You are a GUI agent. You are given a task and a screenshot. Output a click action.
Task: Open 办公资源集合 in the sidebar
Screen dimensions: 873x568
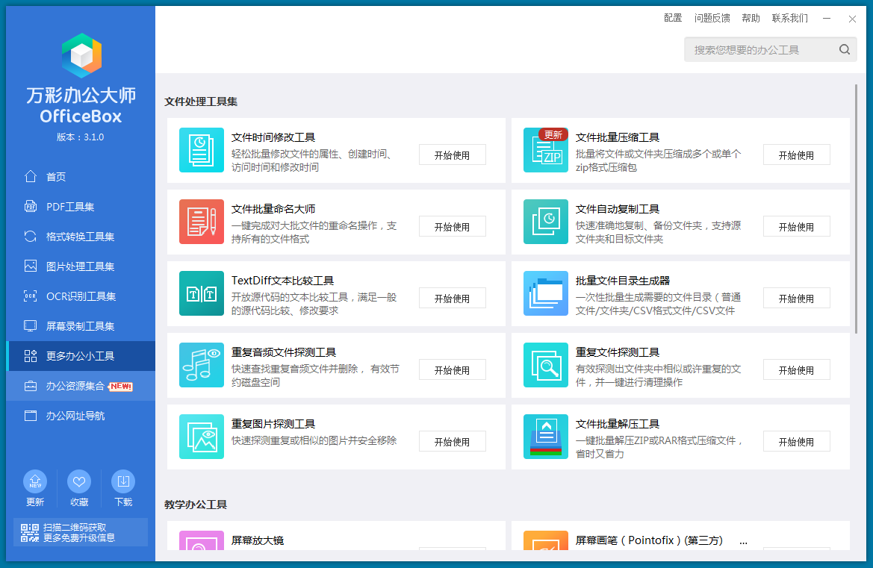[x=75, y=386]
